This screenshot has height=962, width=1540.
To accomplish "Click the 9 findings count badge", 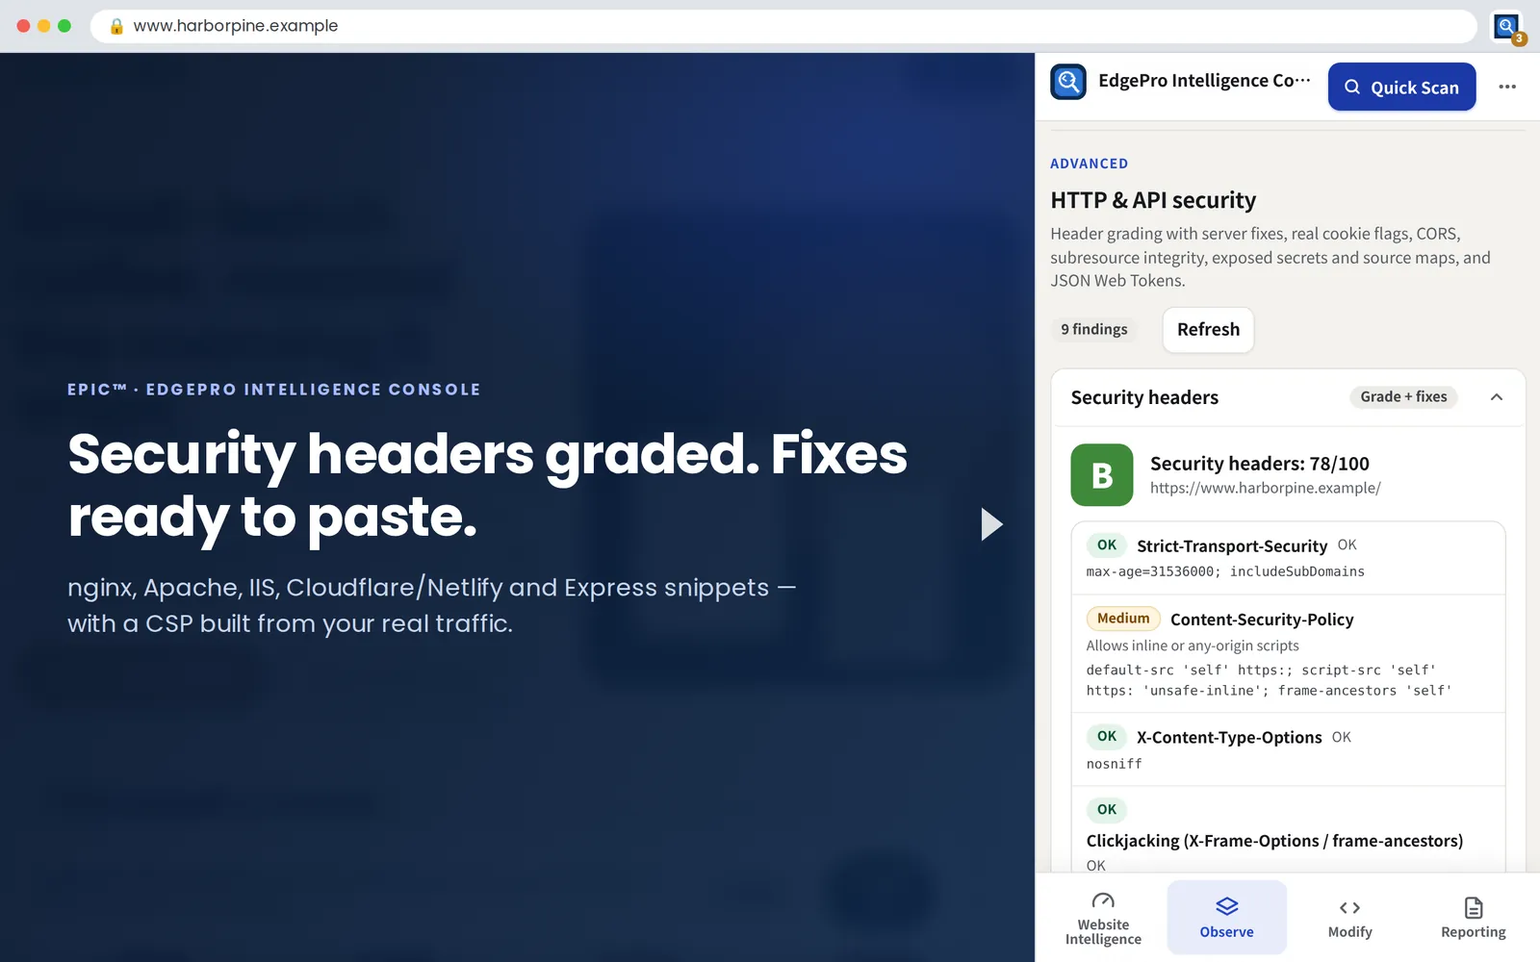I will (1094, 330).
